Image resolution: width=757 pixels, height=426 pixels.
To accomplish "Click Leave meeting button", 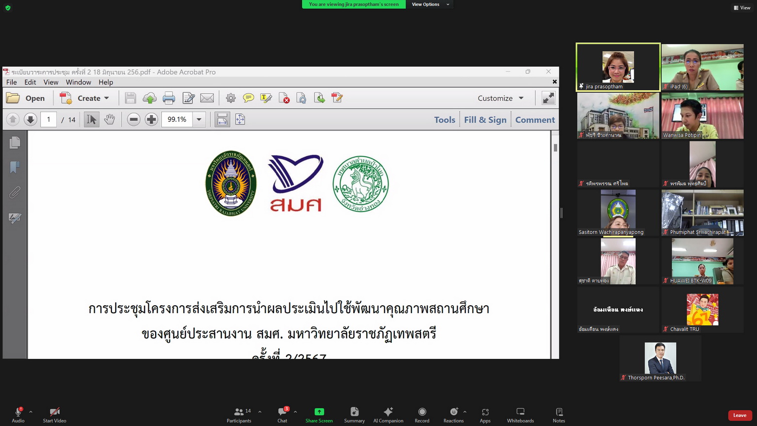I will pos(740,415).
